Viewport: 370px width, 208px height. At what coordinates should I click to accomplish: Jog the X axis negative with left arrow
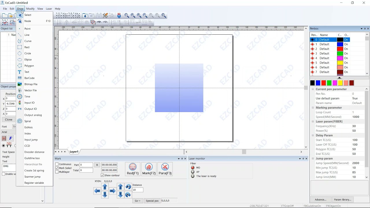(x=97, y=191)
